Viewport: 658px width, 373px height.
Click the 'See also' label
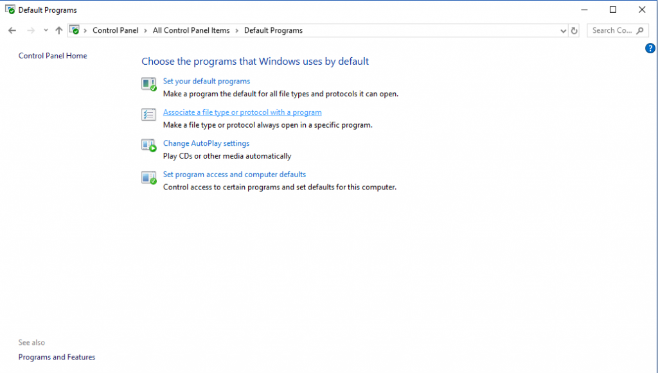pyautogui.click(x=31, y=342)
